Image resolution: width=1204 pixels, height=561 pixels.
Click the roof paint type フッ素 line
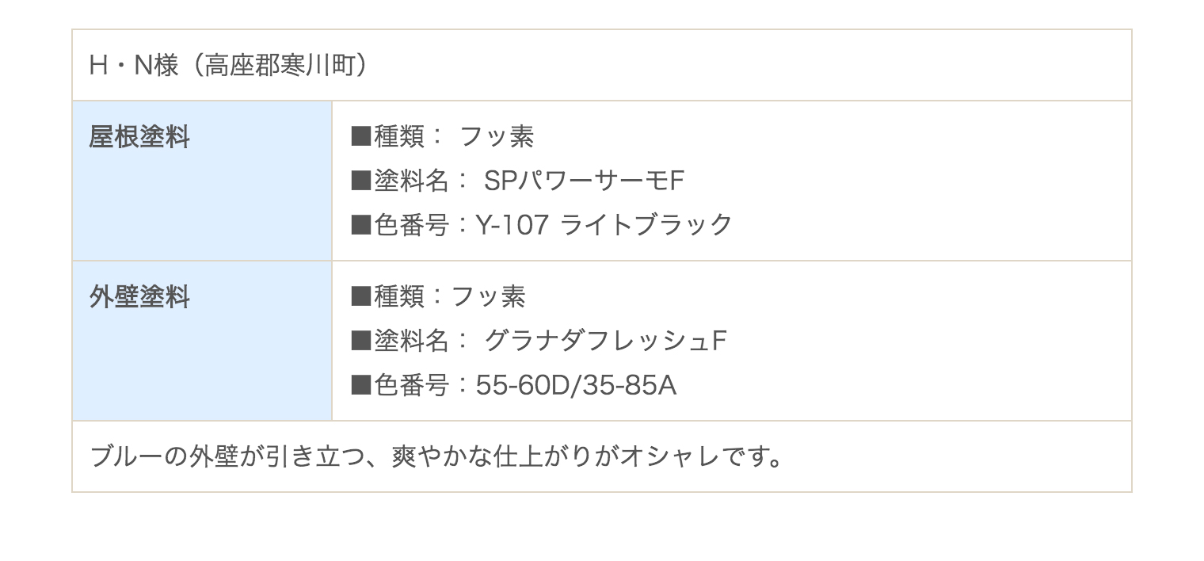(x=442, y=137)
